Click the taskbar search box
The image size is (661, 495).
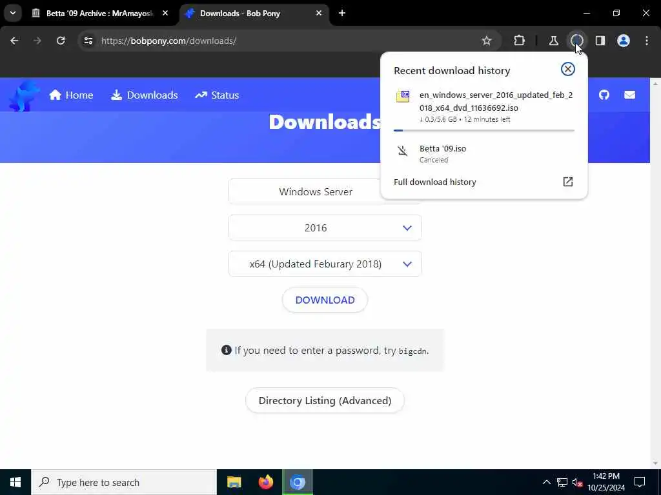click(124, 482)
